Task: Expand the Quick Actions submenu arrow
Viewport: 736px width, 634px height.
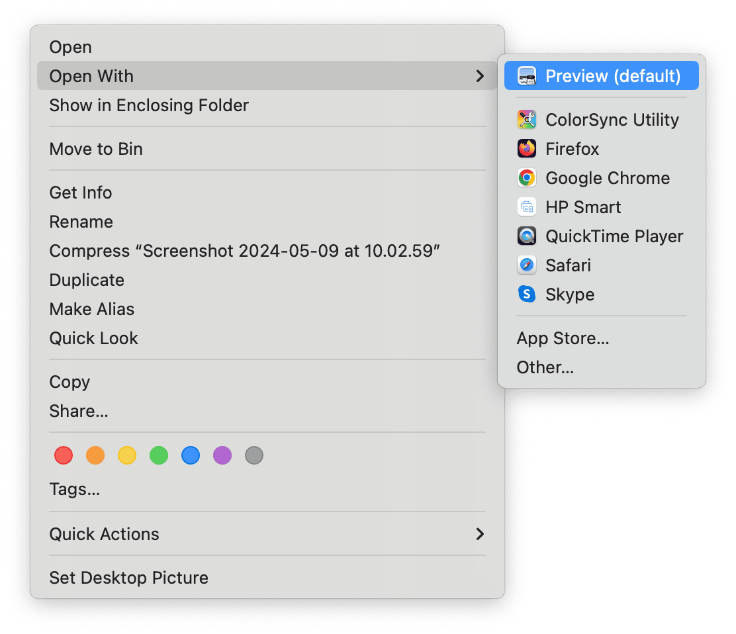Action: (x=480, y=534)
